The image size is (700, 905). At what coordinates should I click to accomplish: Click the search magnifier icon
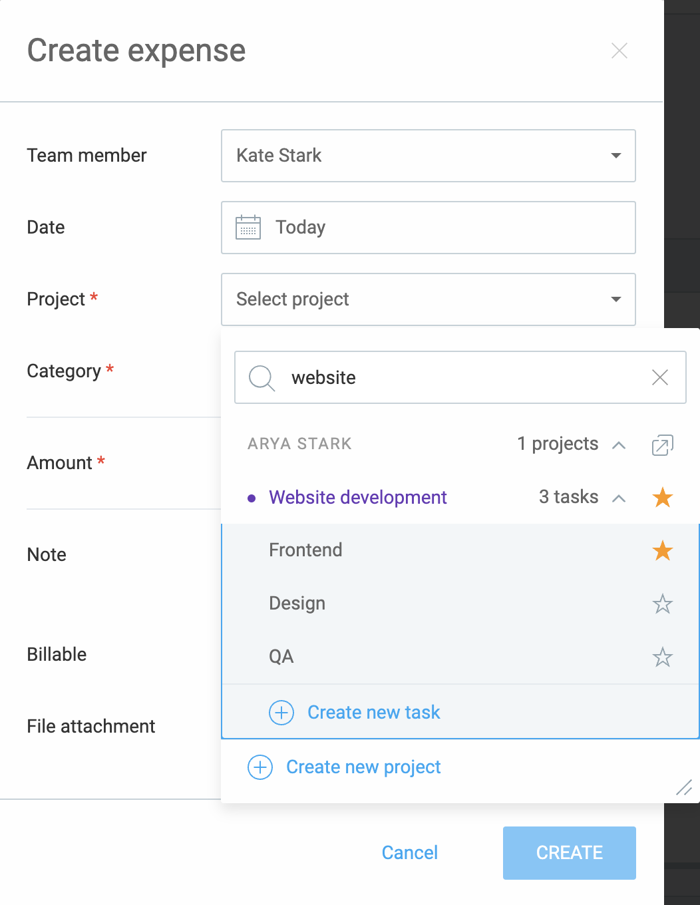(262, 378)
